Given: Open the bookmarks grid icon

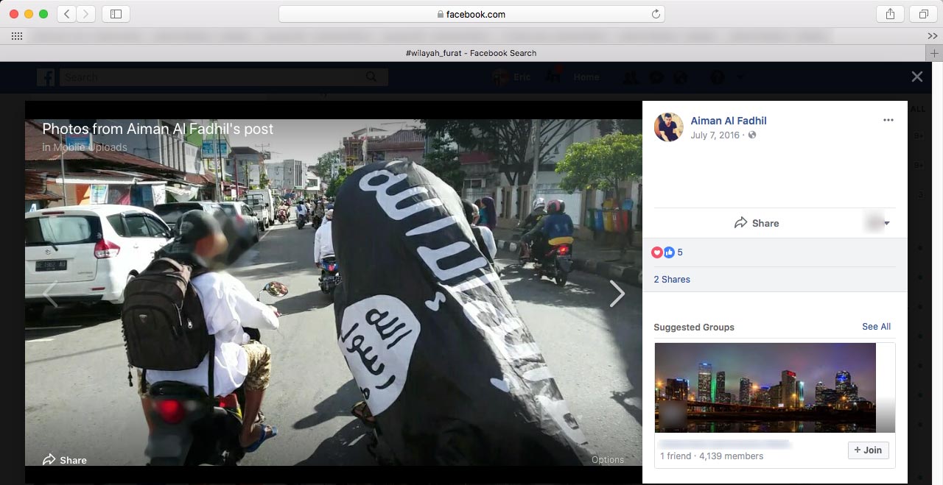Looking at the screenshot, I should point(16,36).
